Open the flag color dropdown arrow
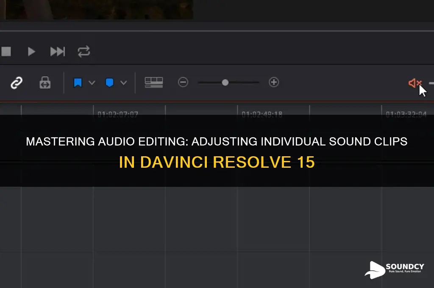 pyautogui.click(x=92, y=83)
